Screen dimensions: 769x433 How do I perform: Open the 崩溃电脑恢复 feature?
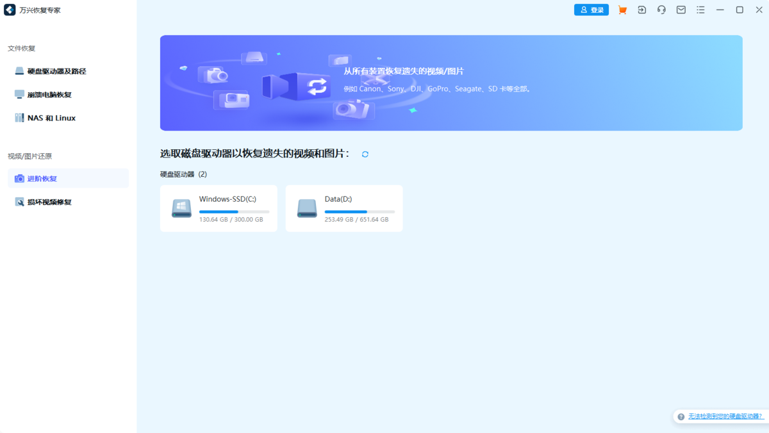click(46, 94)
